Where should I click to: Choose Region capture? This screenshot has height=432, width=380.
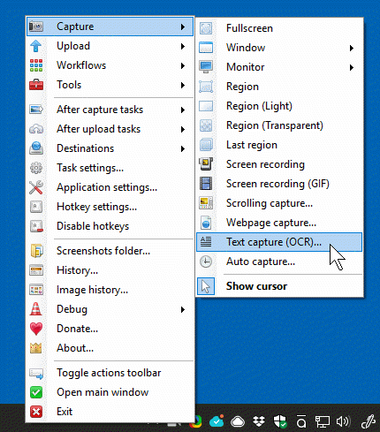pyautogui.click(x=279, y=87)
